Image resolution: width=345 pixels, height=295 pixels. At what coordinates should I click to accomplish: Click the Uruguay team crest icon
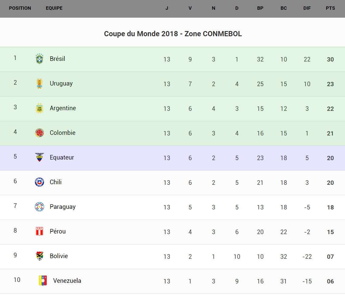39,83
